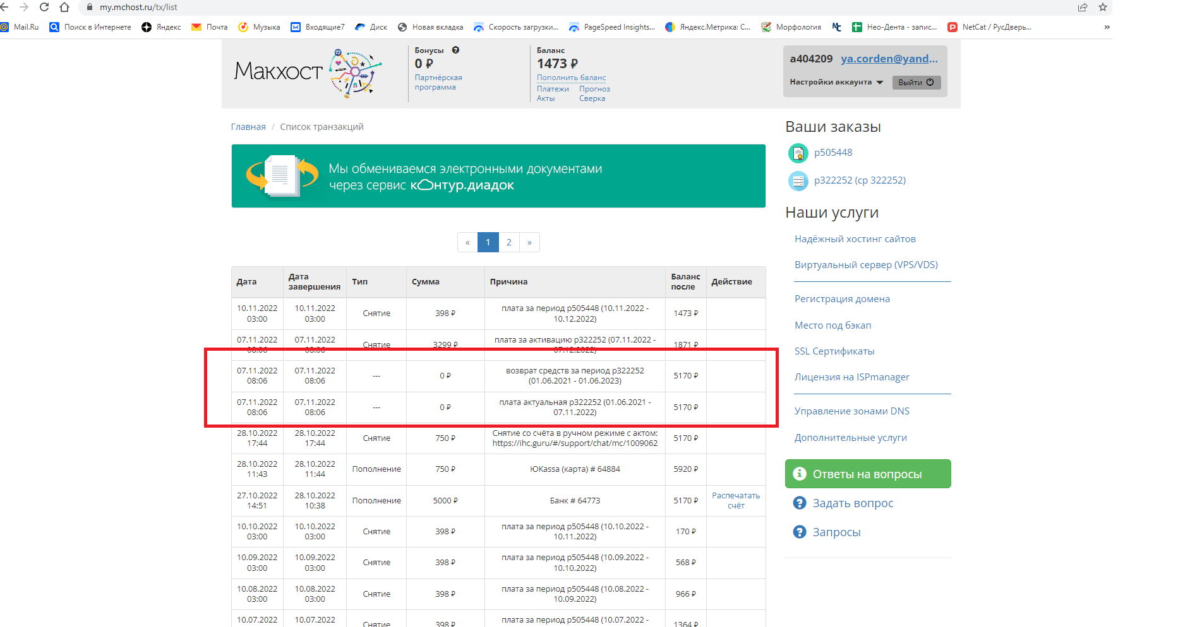1190x627 pixels.
Task: Reload the page with refresh icon
Action: [44, 7]
